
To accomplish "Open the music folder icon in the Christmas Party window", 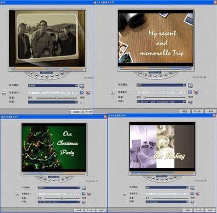I will [x=83, y=194].
